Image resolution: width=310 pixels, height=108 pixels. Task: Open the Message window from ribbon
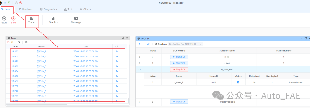click(x=76, y=20)
